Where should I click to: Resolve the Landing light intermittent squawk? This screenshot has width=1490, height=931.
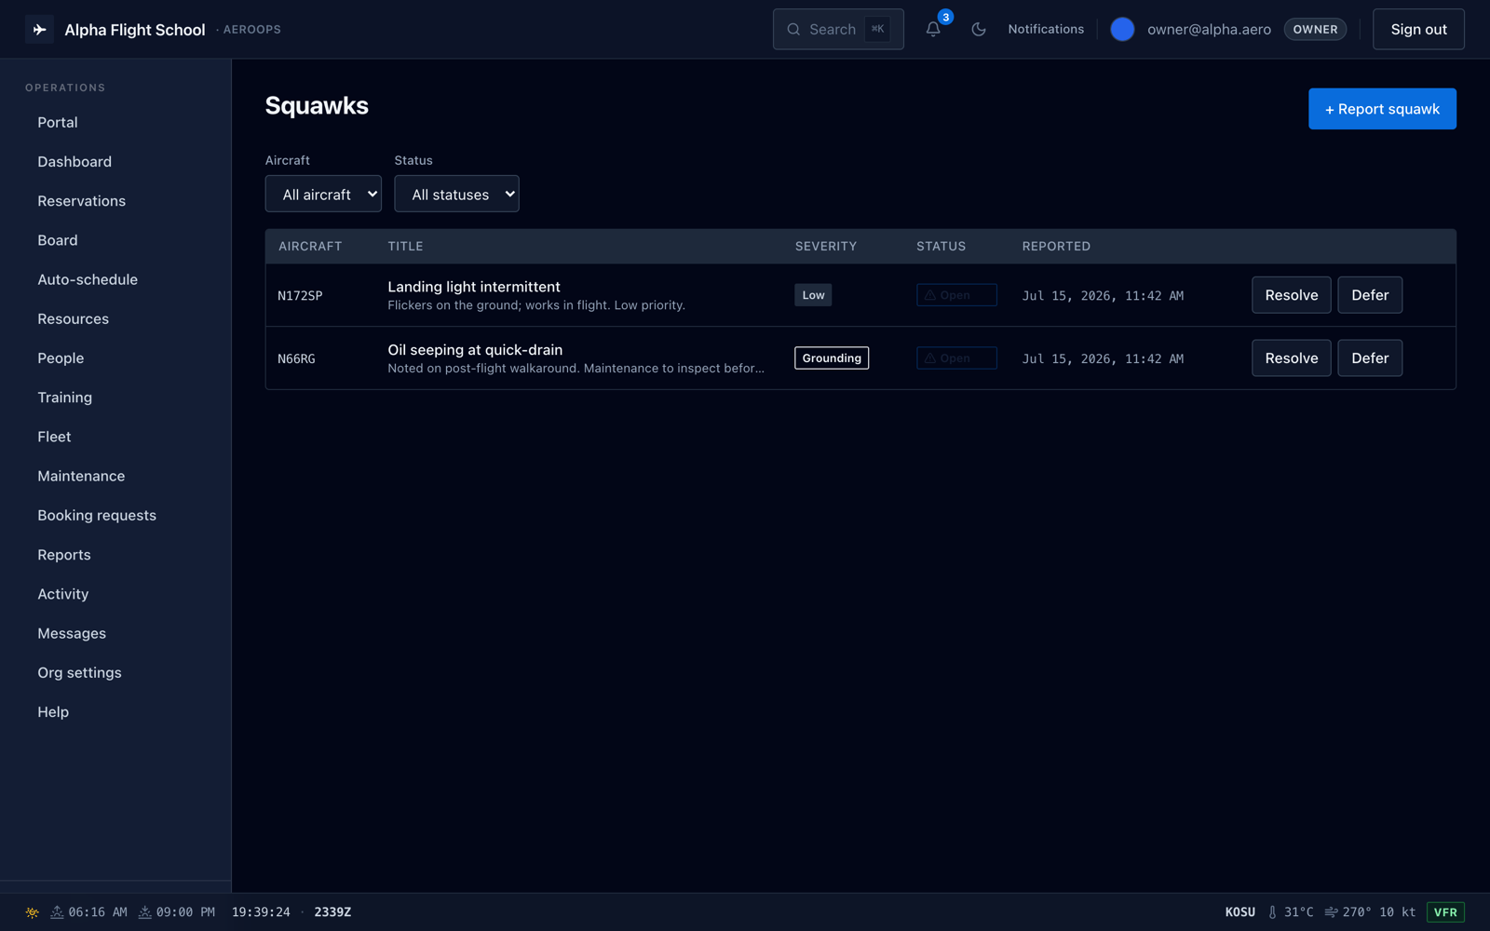click(1291, 295)
